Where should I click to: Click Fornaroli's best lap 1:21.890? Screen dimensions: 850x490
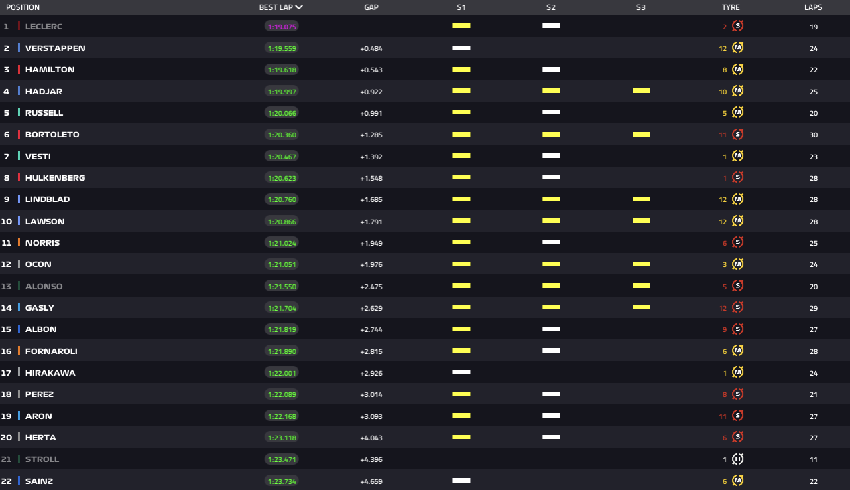(282, 351)
